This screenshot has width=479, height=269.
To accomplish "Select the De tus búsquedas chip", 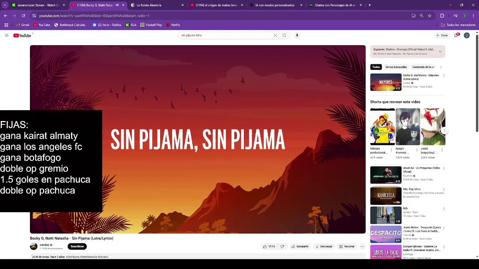I will 396,67.
